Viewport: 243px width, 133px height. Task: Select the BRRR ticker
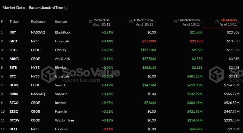[x=14, y=94]
